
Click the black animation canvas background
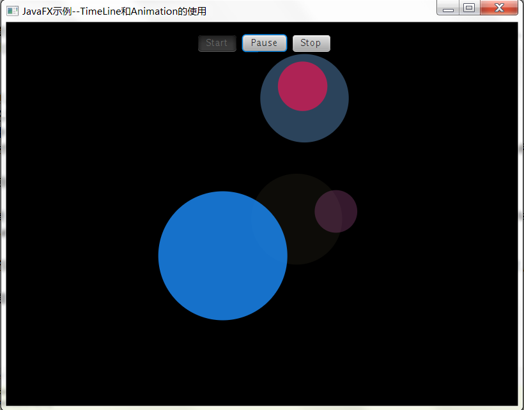[96, 351]
